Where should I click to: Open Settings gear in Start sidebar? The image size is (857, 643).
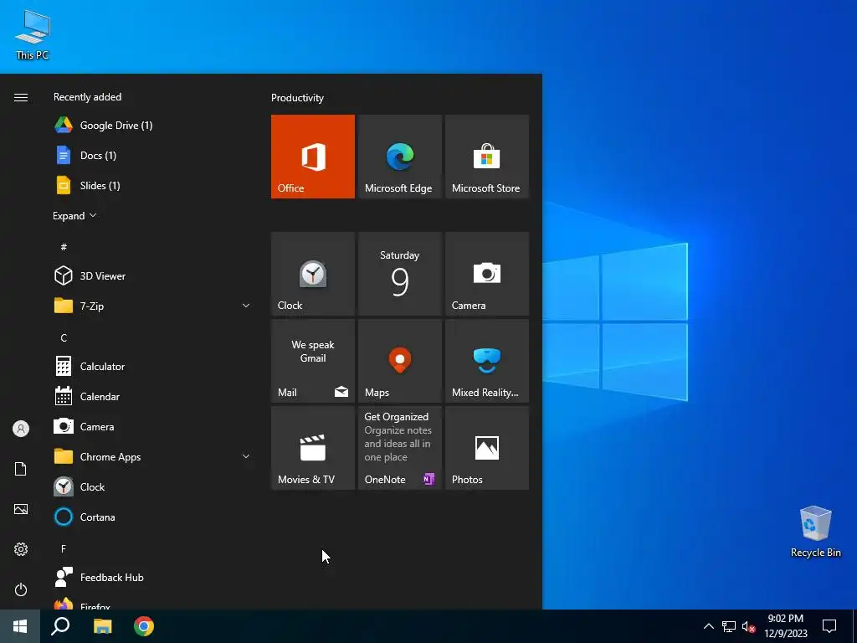pyautogui.click(x=21, y=549)
